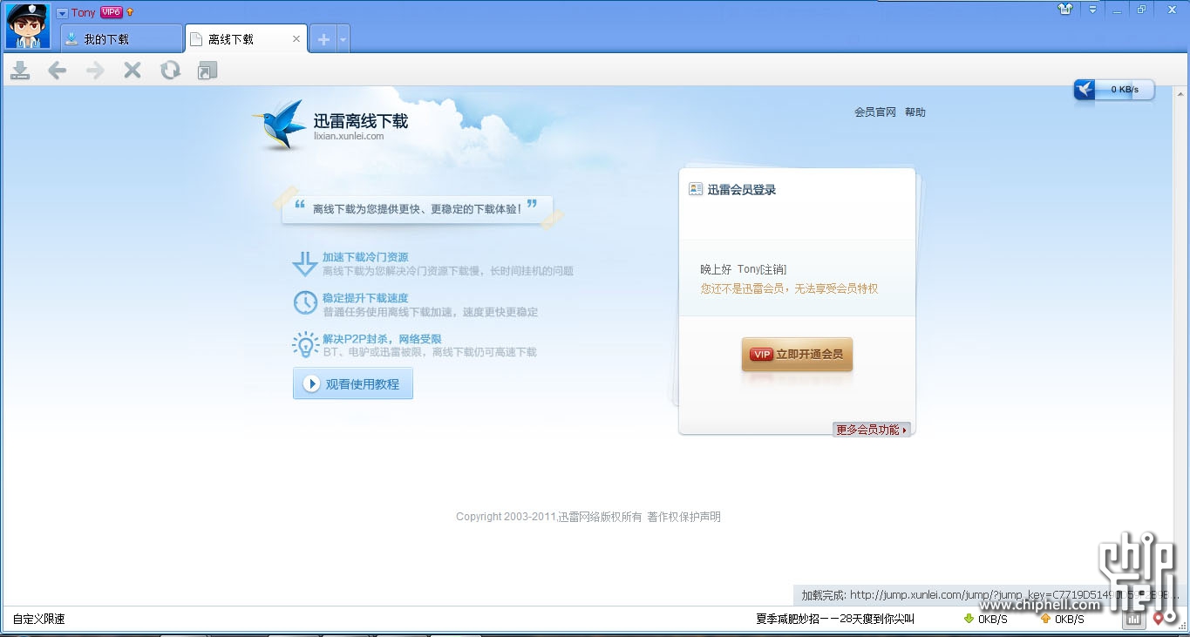
Task: Close the 离线下载 tab
Action: point(296,39)
